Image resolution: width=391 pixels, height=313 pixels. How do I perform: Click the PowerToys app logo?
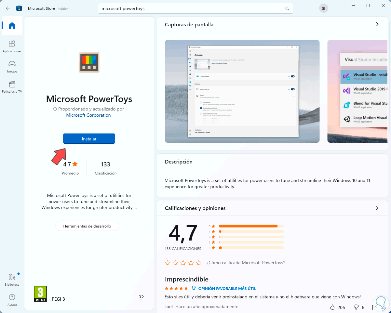pos(89,62)
